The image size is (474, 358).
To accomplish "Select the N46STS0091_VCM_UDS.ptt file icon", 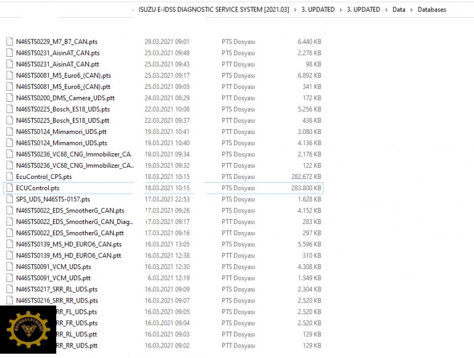I will click(10, 278).
